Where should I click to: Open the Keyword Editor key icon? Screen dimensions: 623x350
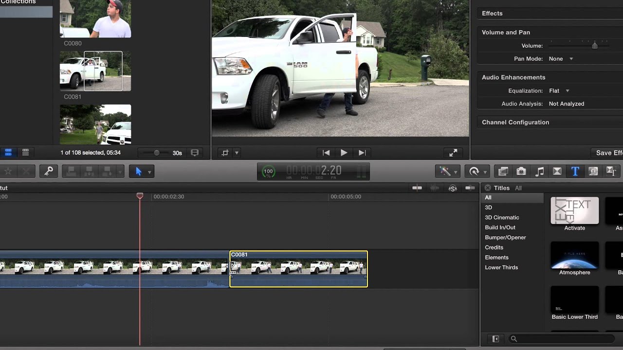(49, 171)
